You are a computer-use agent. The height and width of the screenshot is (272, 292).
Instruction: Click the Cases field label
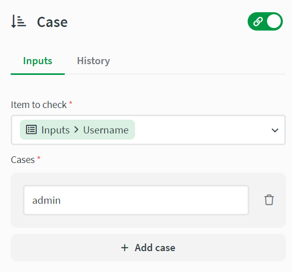pyautogui.click(x=23, y=160)
